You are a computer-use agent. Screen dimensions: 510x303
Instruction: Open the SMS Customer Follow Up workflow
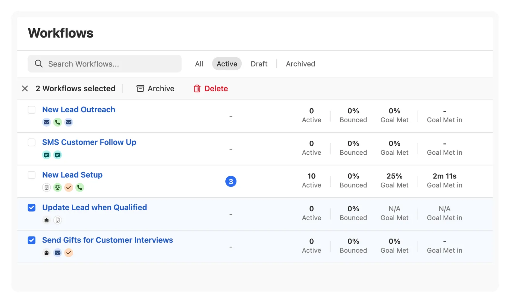(x=89, y=142)
